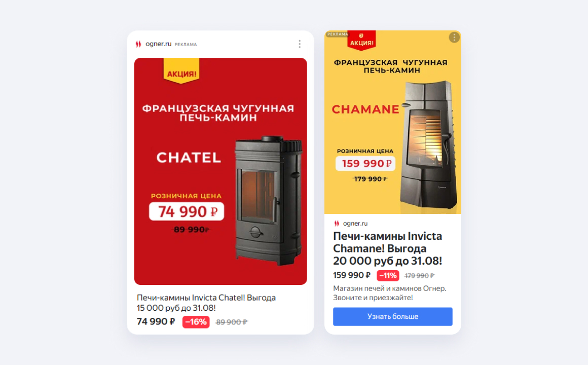588x365 pixels.
Task: Open the three-dot menu on Chamane ad
Action: [454, 38]
